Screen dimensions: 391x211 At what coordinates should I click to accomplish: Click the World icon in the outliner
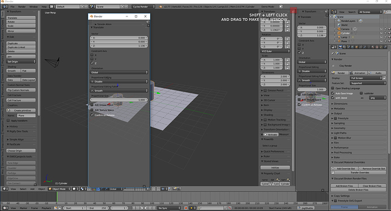click(339, 25)
